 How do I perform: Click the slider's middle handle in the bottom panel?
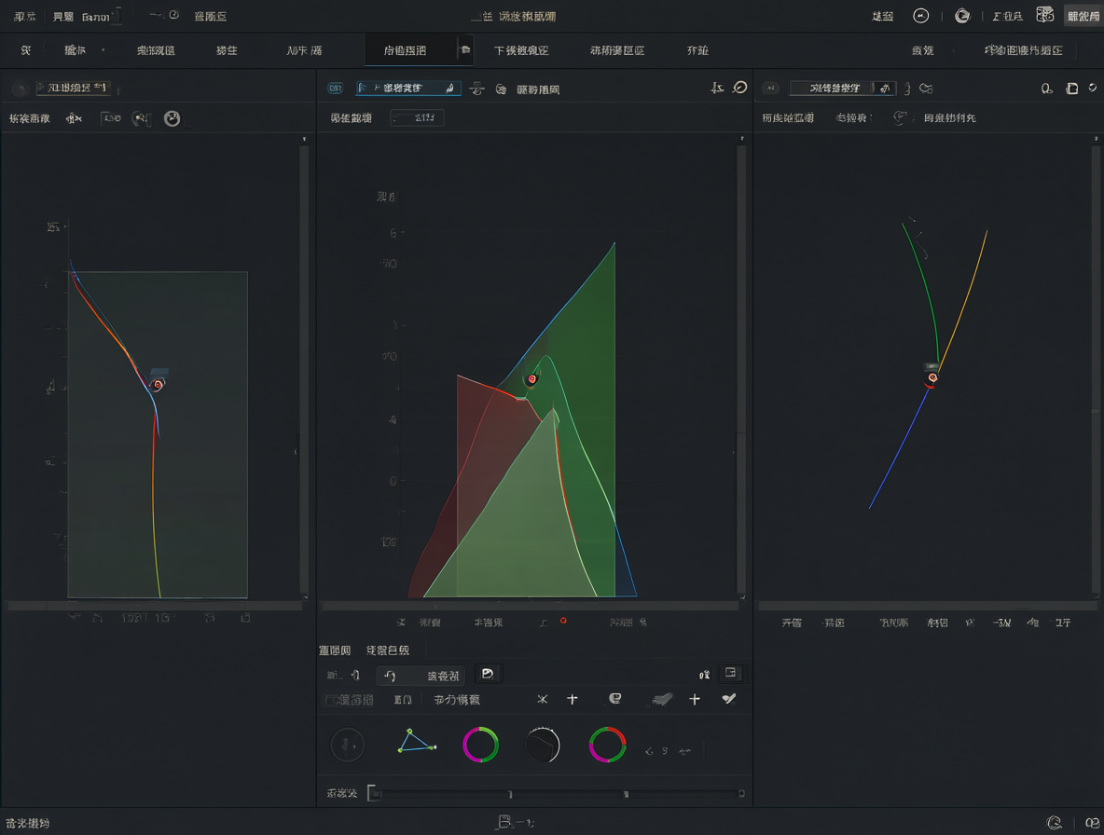510,794
